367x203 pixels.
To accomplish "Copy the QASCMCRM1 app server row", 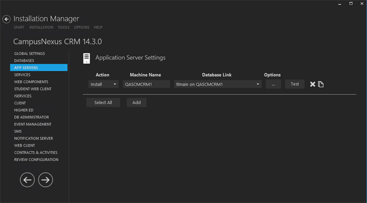I will pos(321,84).
